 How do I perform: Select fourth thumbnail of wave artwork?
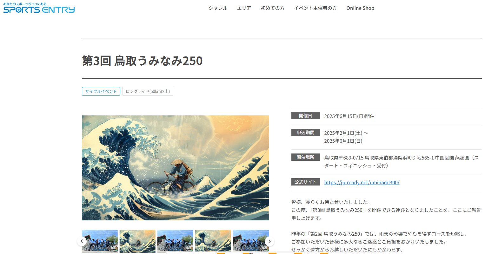point(213,241)
